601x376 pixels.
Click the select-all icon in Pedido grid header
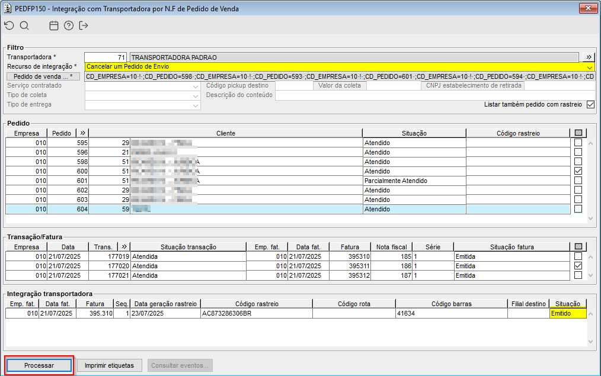[x=578, y=133]
